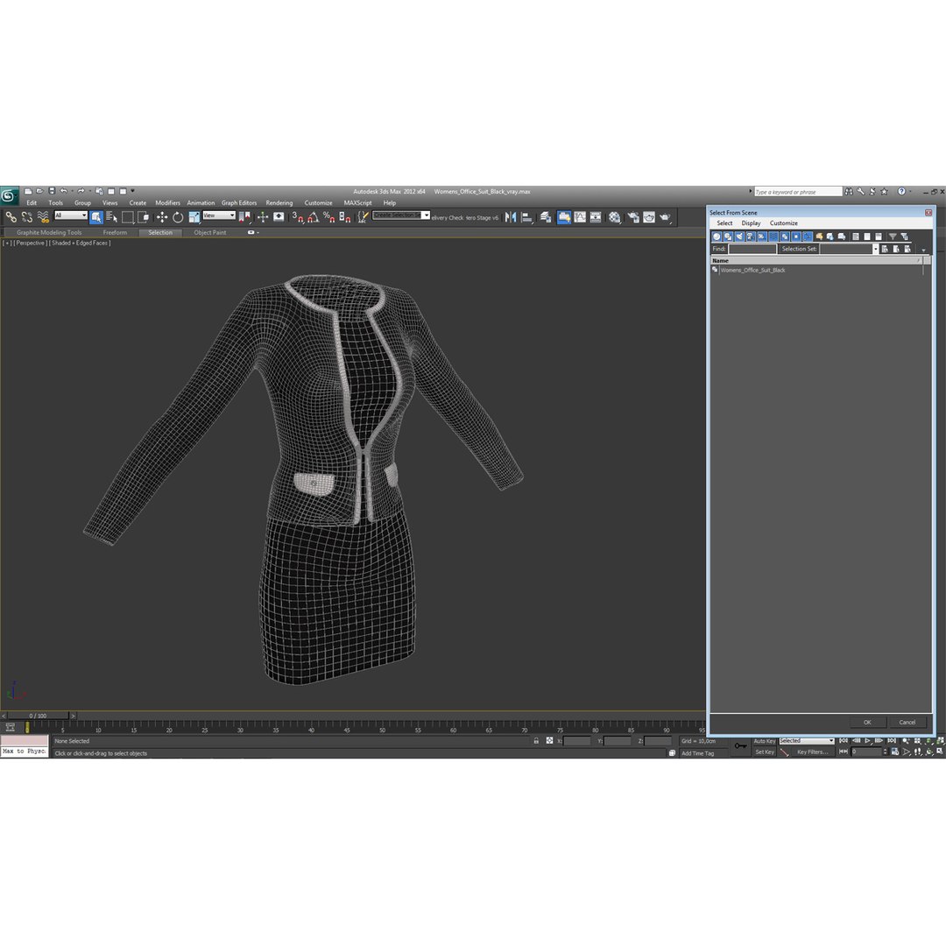The height and width of the screenshot is (946, 946).
Task: Toggle the Percent Snap button
Action: pos(328,217)
